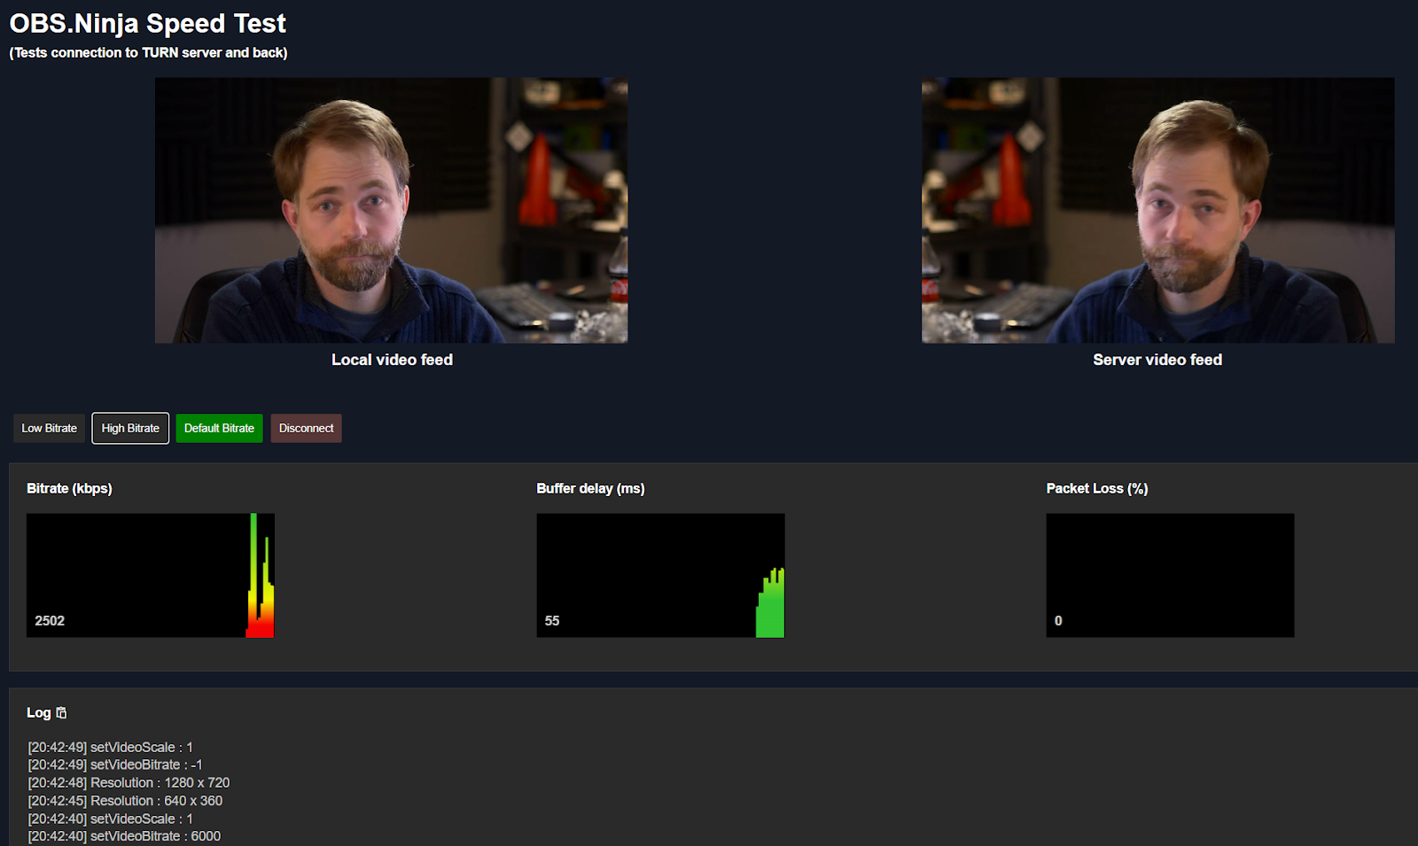Image resolution: width=1418 pixels, height=846 pixels.
Task: Switch to High Bitrate
Action: [x=130, y=428]
